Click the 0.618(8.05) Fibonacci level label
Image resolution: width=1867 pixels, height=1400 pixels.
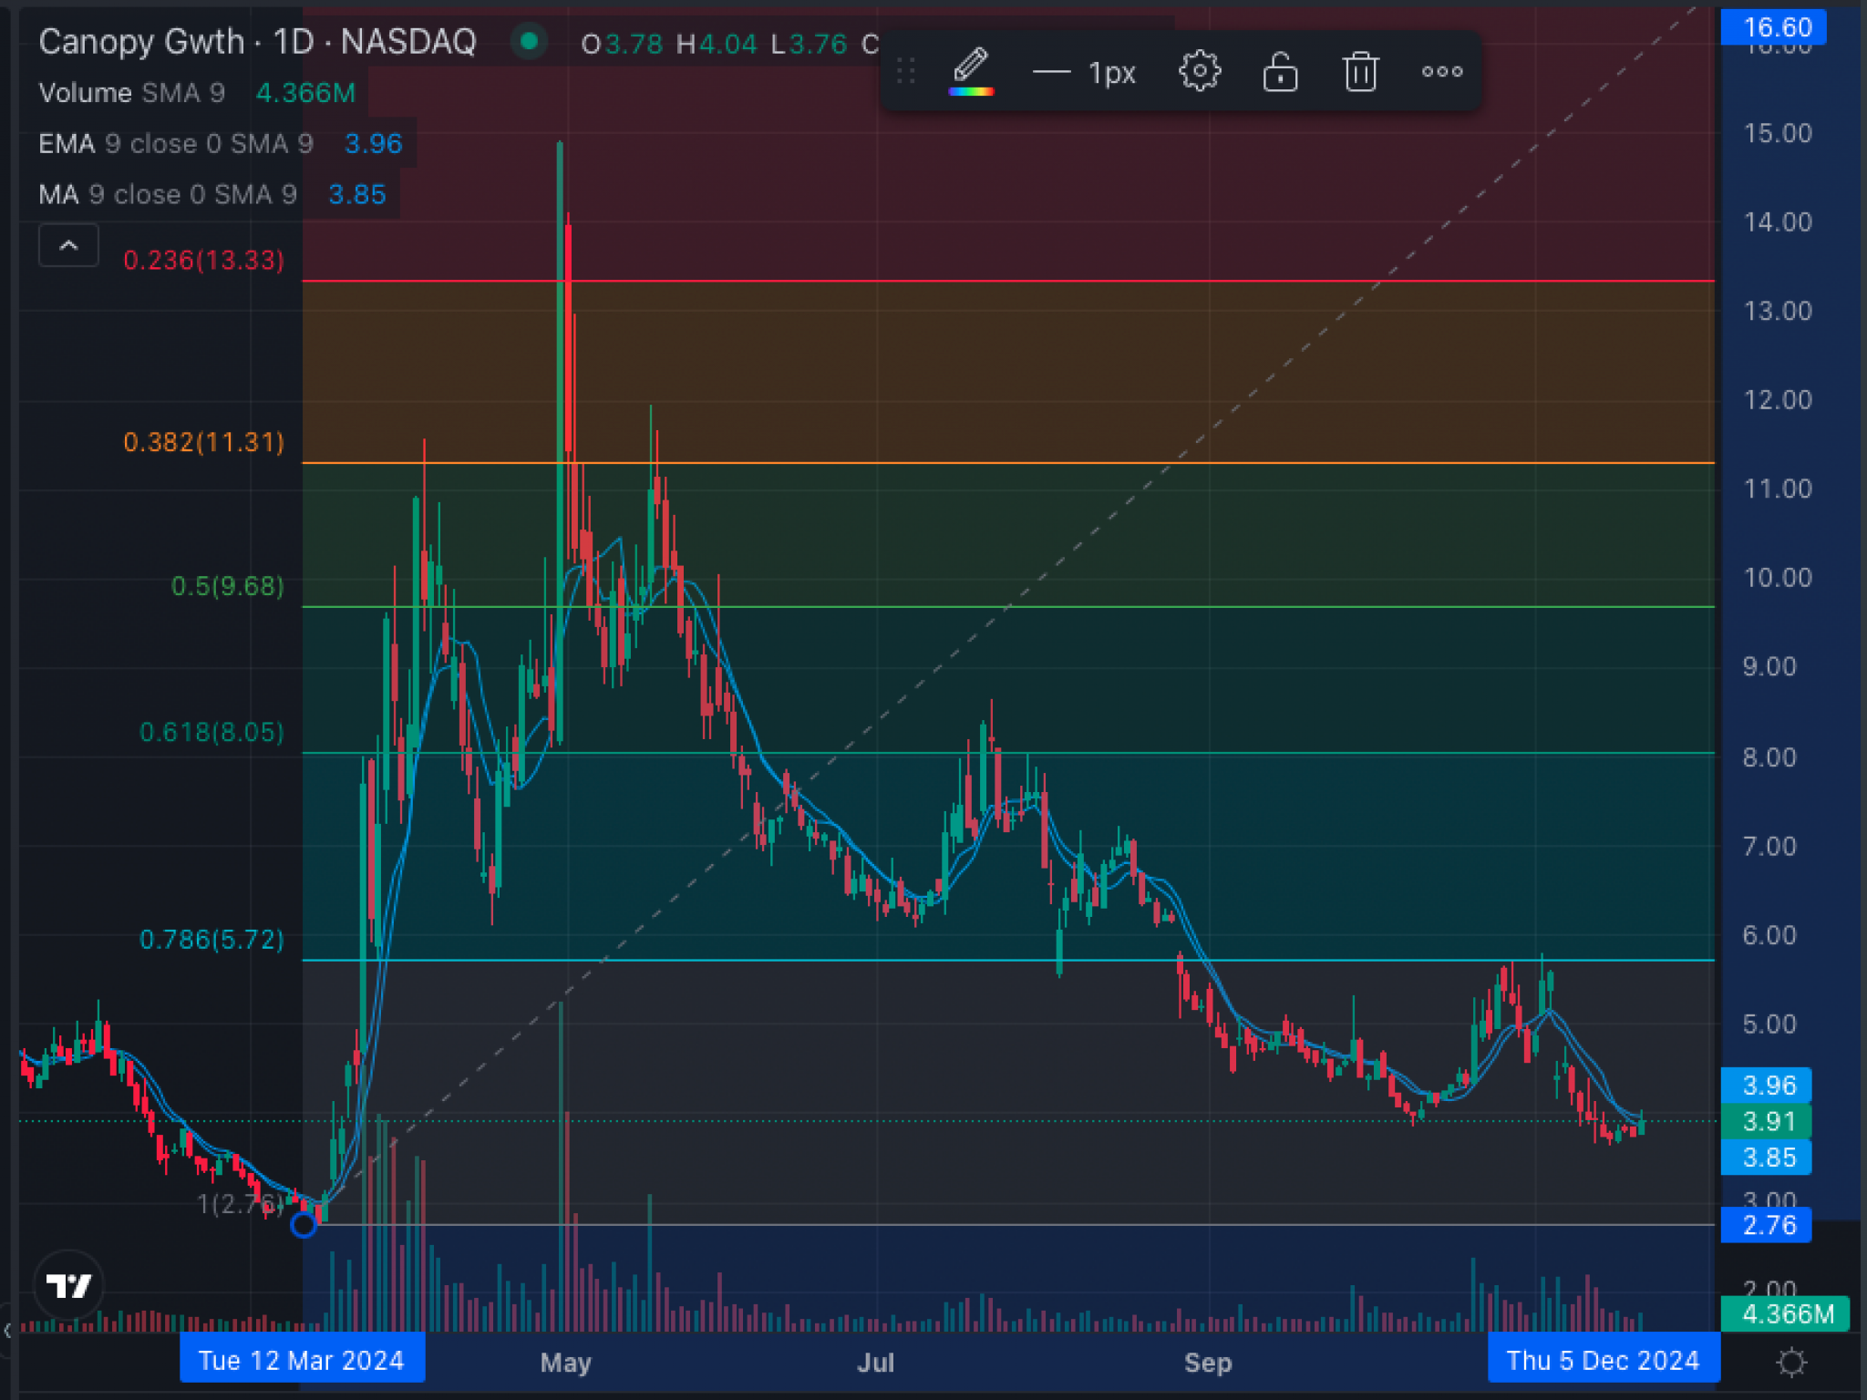tap(211, 733)
